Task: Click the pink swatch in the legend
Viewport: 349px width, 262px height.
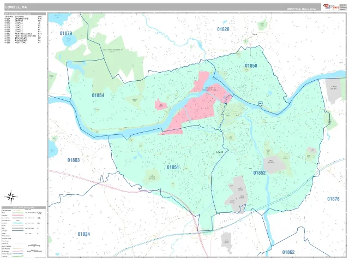Action: pos(17,216)
